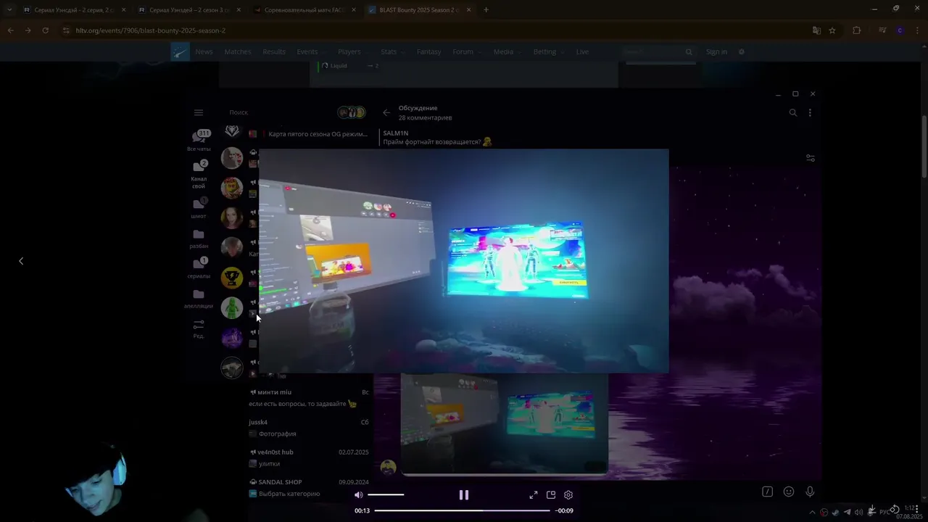The image size is (928, 522).
Task: Expand HLTV "Forum" dropdown
Action: click(x=466, y=51)
